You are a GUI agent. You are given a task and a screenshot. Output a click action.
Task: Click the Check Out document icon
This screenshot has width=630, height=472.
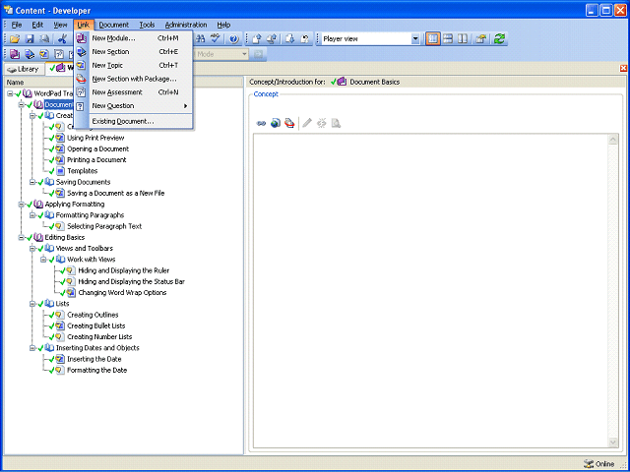pyautogui.click(x=289, y=39)
